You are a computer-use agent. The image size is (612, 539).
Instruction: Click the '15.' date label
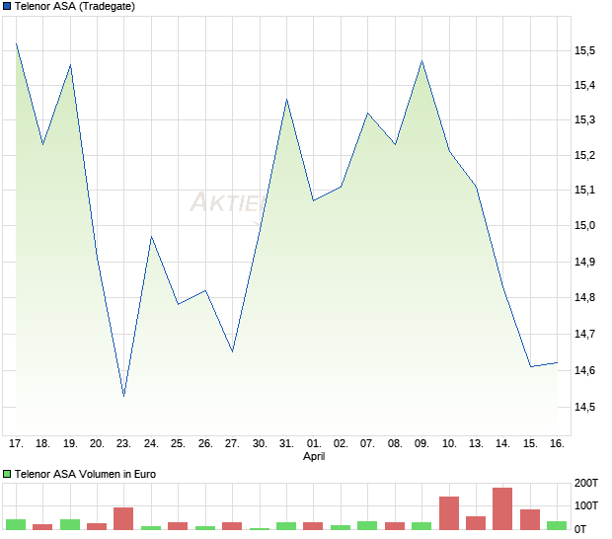[x=530, y=444]
